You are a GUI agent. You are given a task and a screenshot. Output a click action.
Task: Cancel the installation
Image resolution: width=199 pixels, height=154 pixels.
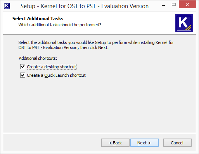coord(177,143)
